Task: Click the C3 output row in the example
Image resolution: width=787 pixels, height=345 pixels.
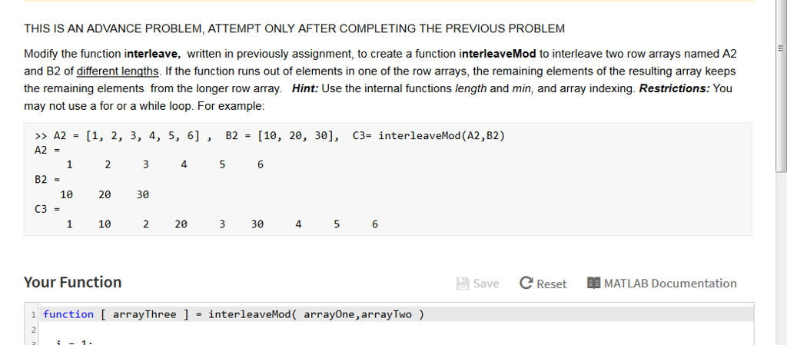Action: (206, 224)
